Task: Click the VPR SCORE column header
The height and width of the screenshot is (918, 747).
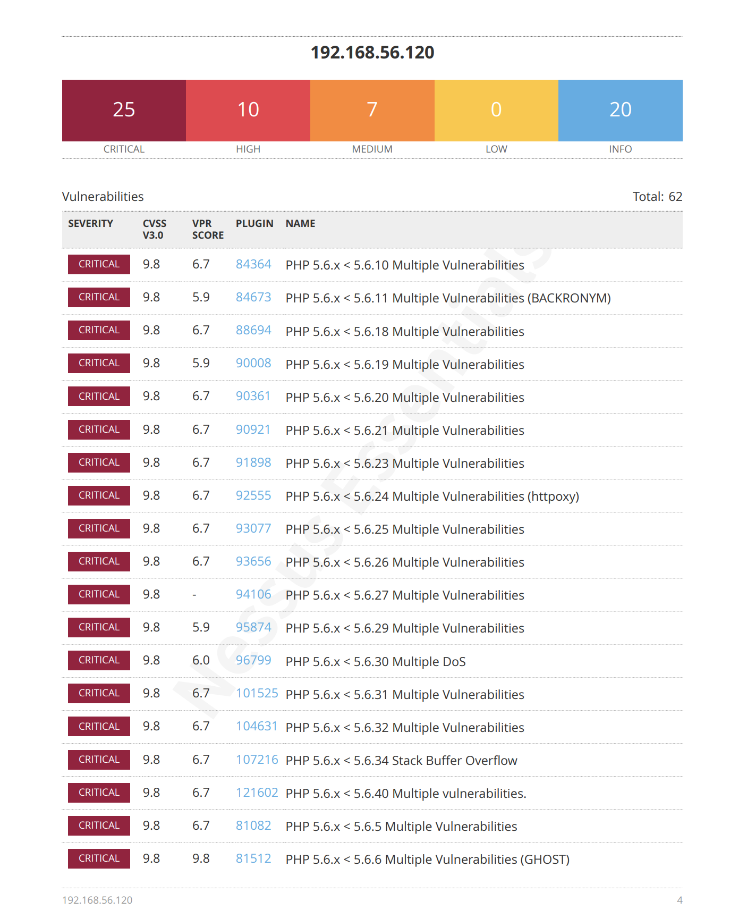Action: tap(208, 229)
